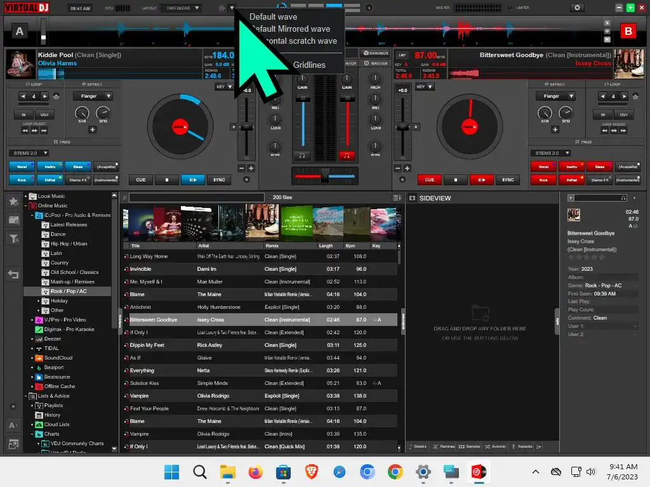Click the favorites star sidebar icon
650x487 pixels.
(13, 201)
